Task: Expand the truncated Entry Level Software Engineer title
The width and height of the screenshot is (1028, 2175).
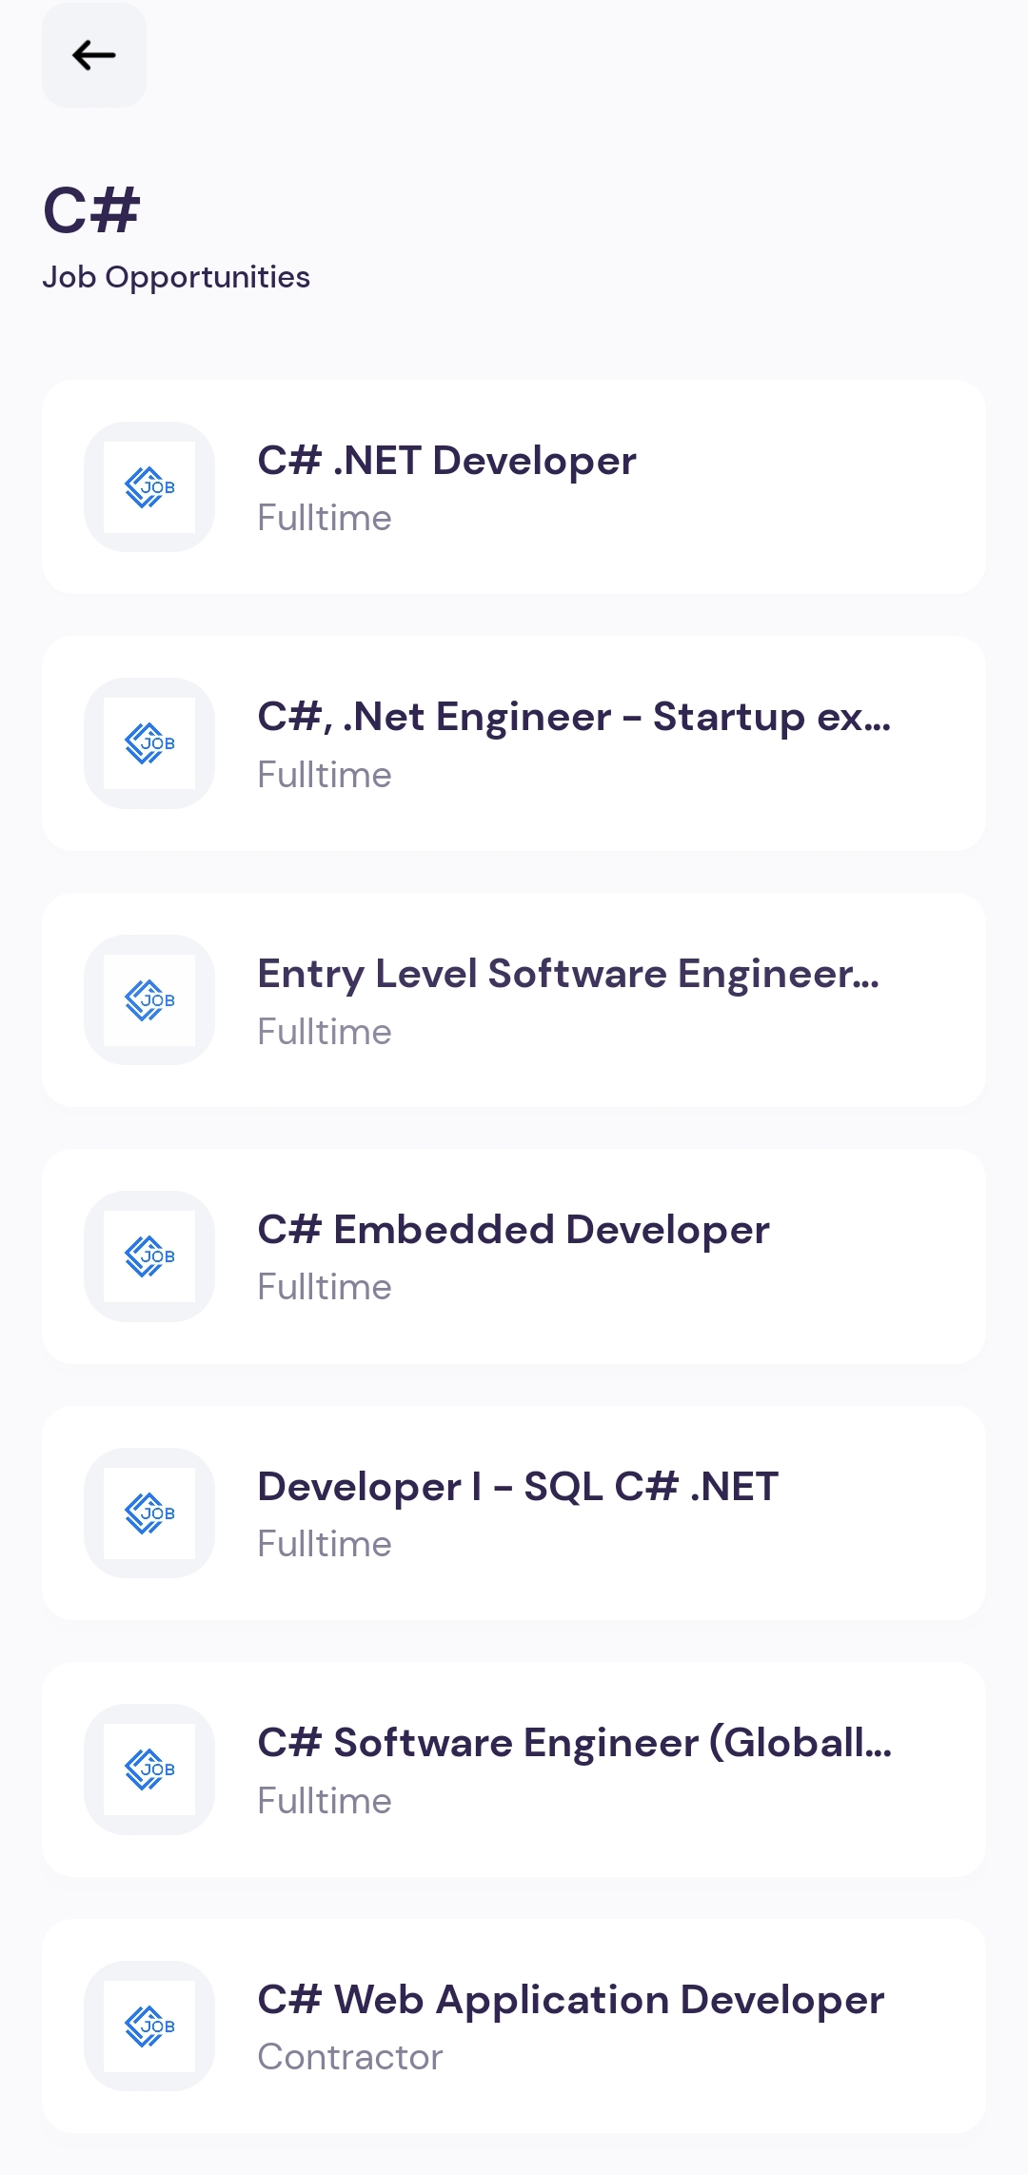Action: 569,974
